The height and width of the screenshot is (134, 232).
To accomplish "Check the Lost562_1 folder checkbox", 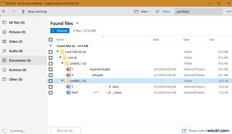I will point(51,64).
